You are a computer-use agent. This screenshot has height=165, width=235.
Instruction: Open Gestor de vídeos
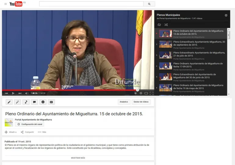point(141,102)
